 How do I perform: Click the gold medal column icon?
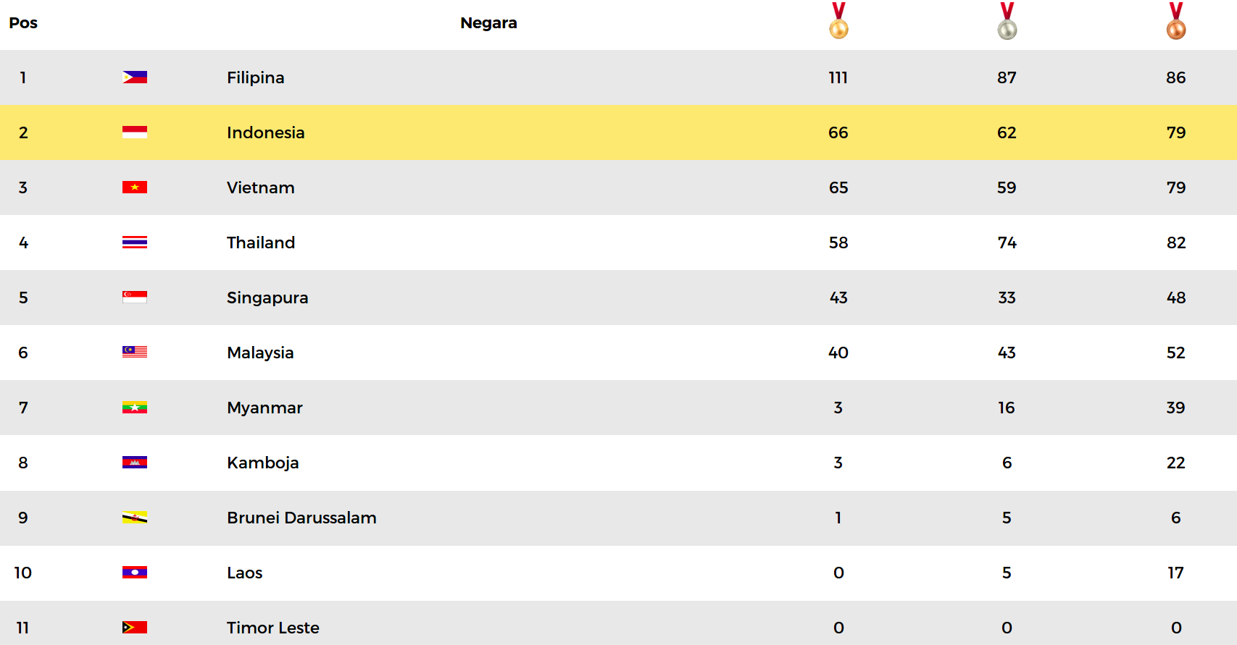838,21
